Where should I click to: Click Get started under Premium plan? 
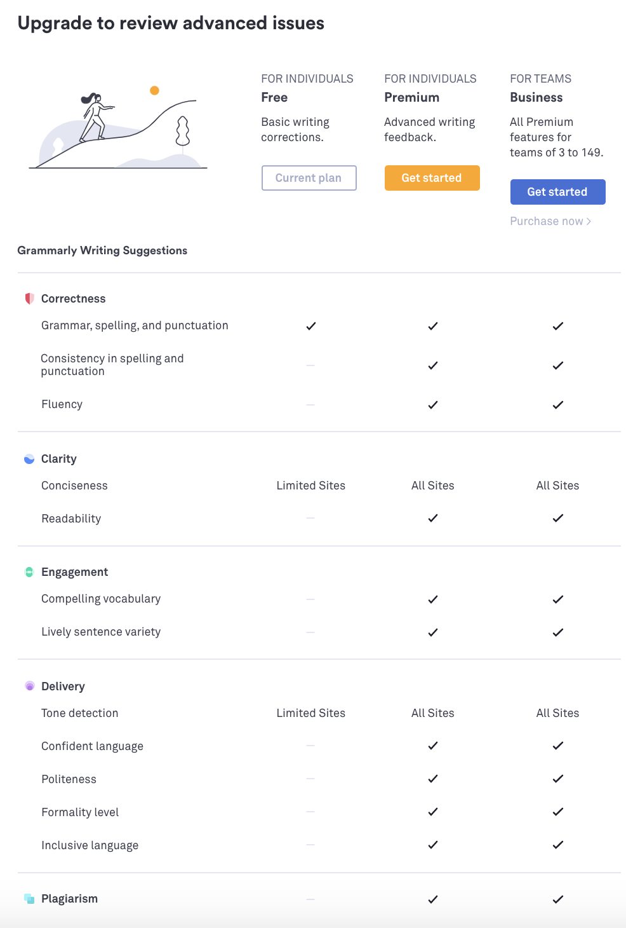tap(432, 178)
